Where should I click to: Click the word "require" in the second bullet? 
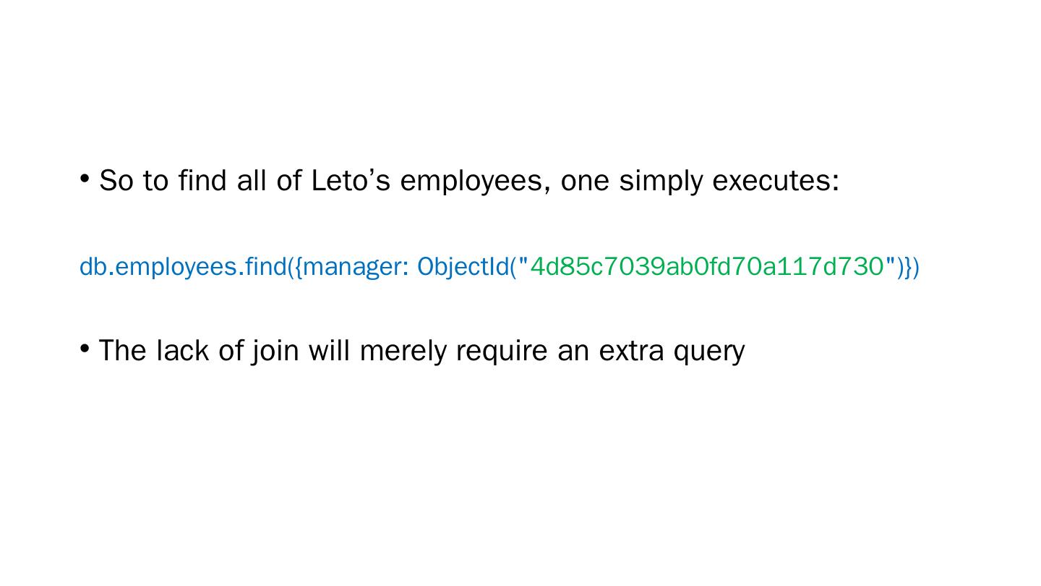click(502, 351)
